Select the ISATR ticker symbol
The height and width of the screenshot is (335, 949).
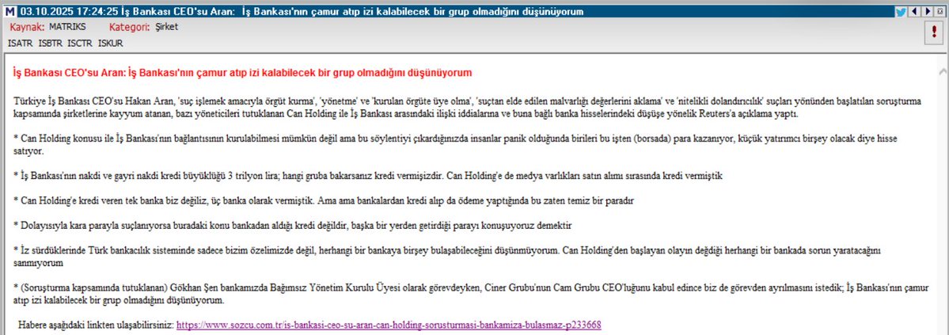[x=21, y=43]
